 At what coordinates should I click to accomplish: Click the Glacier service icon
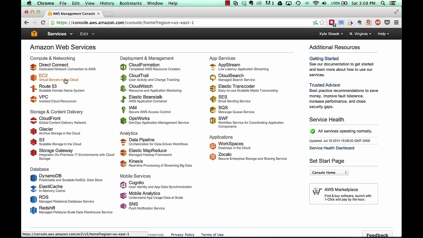pyautogui.click(x=33, y=131)
